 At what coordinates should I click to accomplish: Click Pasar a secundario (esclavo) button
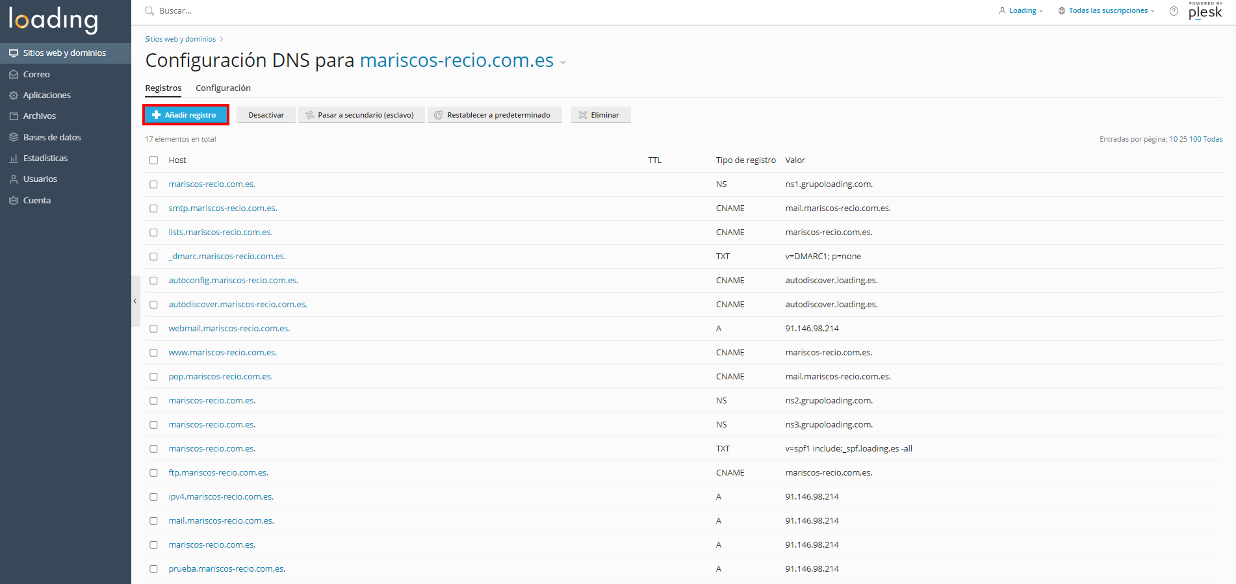(x=361, y=115)
